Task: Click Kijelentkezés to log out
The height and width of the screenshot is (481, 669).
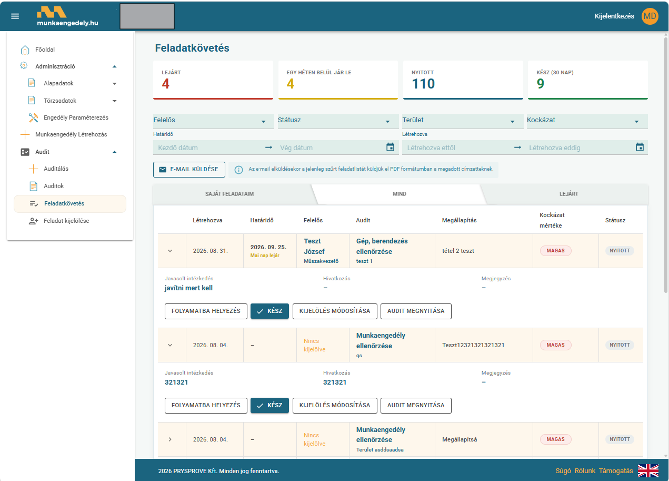Action: click(x=614, y=16)
